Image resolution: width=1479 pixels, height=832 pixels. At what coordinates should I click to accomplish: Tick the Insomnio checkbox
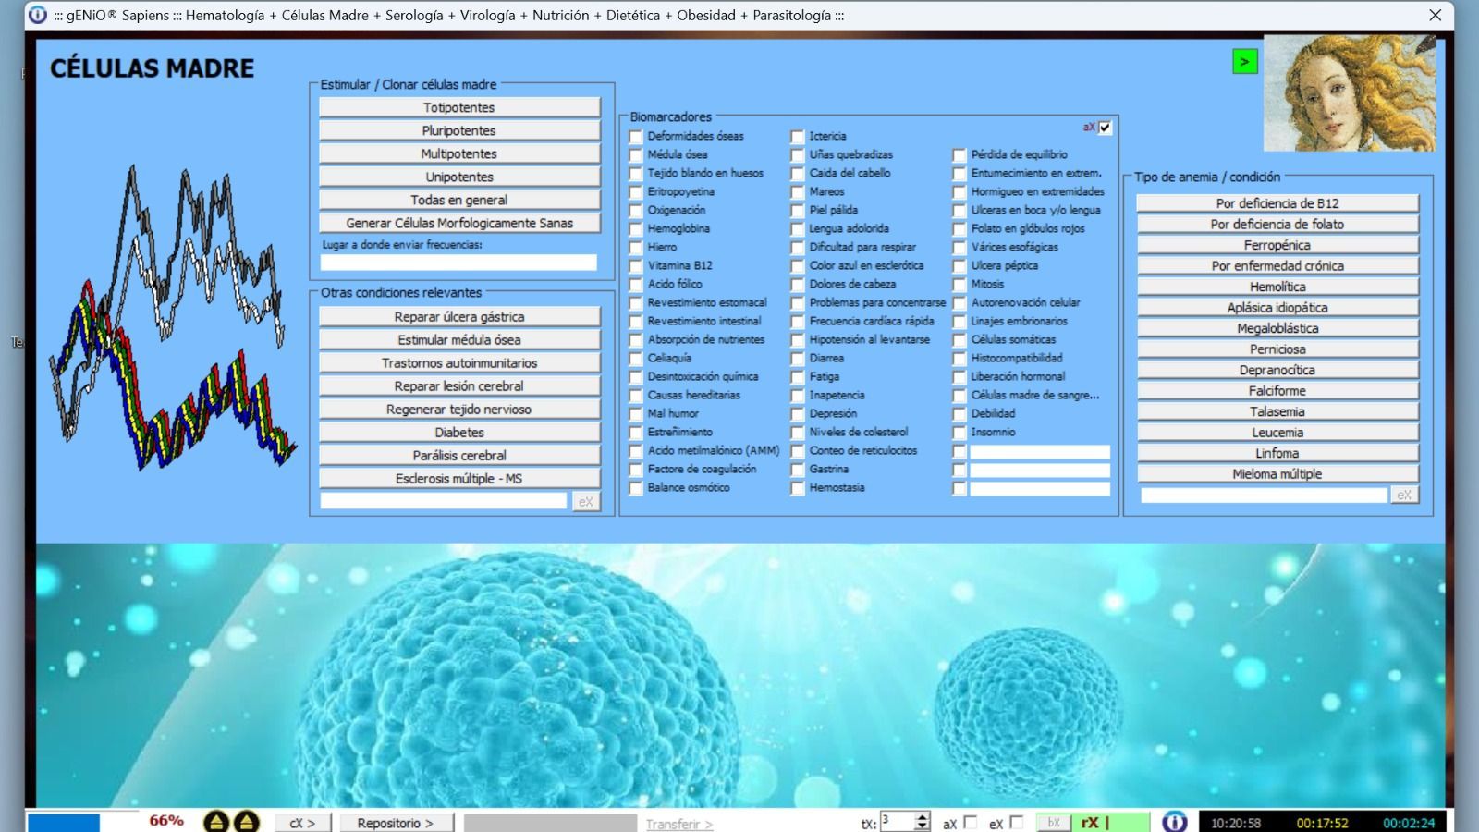[960, 433]
